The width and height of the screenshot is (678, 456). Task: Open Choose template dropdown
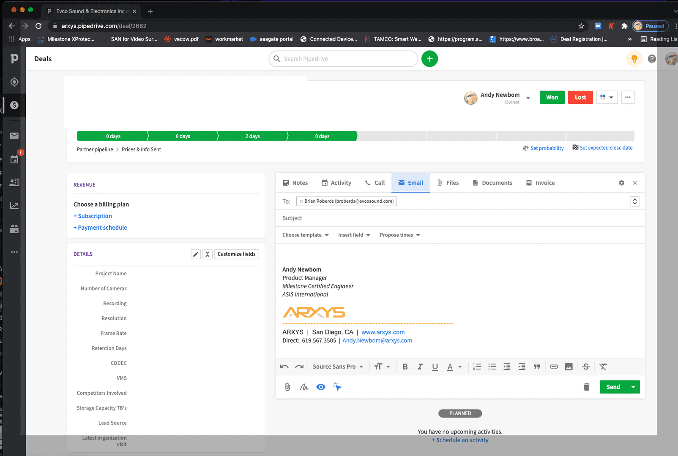click(x=305, y=235)
